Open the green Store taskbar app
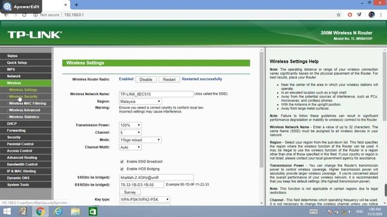387x217 pixels. tap(93, 212)
